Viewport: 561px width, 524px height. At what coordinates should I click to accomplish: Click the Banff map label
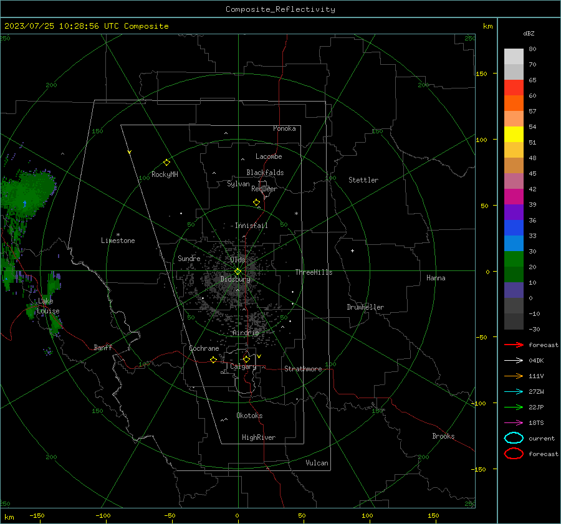click(103, 347)
